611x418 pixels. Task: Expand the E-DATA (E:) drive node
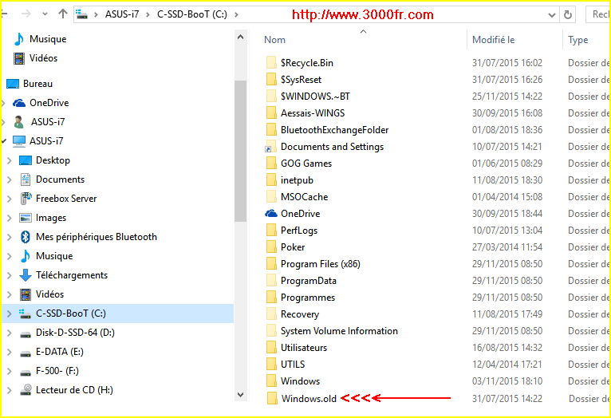click(10, 352)
